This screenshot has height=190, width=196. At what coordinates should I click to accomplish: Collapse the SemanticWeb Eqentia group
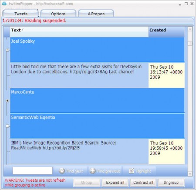(x=7, y=126)
